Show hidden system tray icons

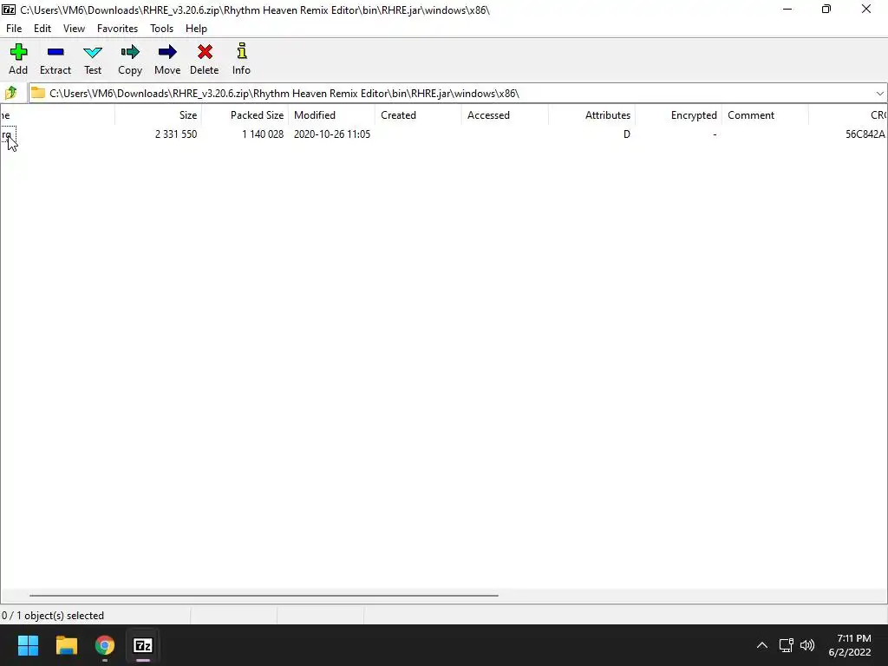(762, 645)
